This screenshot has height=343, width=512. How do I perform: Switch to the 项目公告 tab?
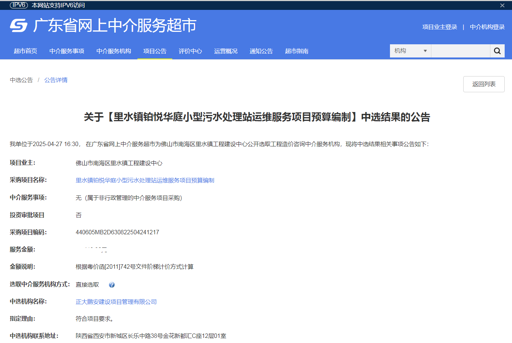[155, 51]
